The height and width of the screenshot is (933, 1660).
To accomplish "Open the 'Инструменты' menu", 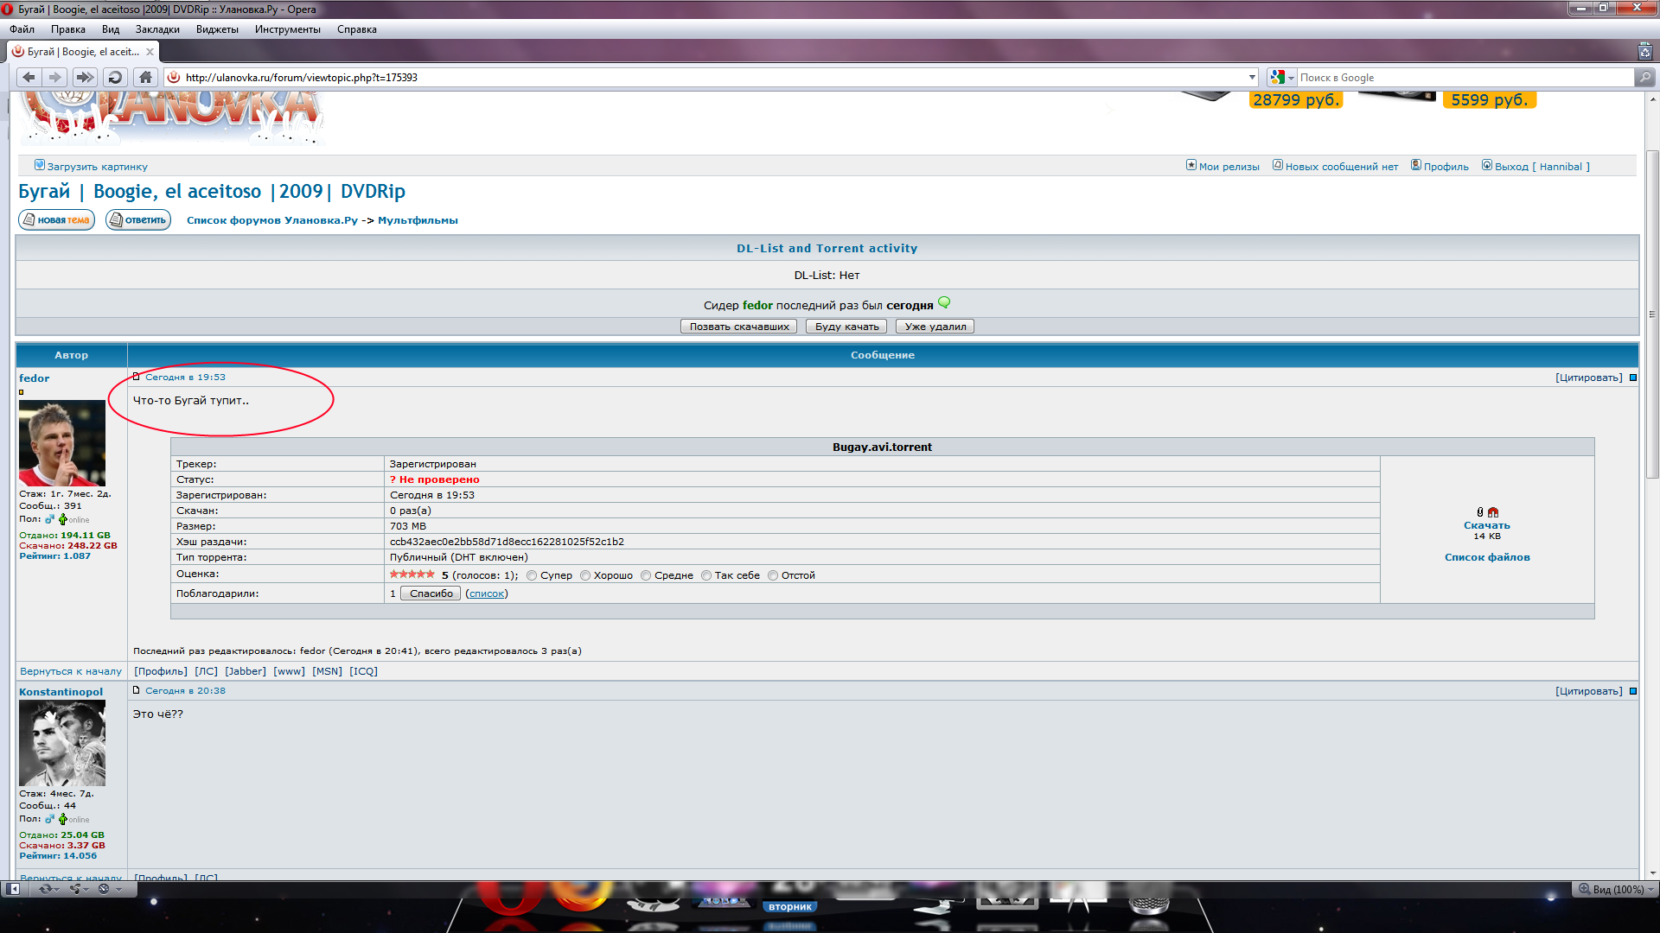I will (287, 29).
